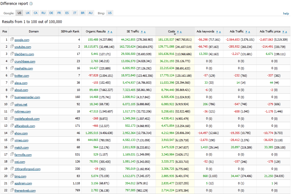Image resolution: width=291 pixels, height=194 pixels.
Task: Switch to Google DE database tab
Action: 51,13
